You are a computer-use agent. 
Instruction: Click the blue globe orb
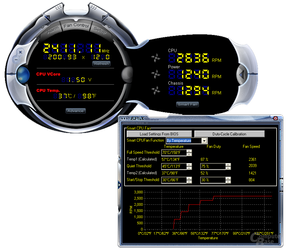(x=23, y=75)
